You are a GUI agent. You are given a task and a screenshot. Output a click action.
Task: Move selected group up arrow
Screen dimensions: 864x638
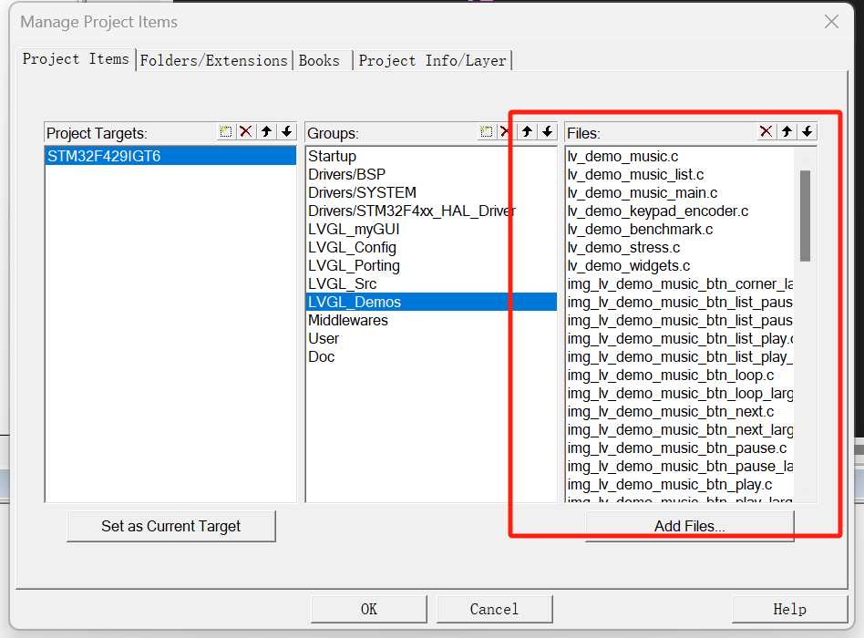[528, 132]
